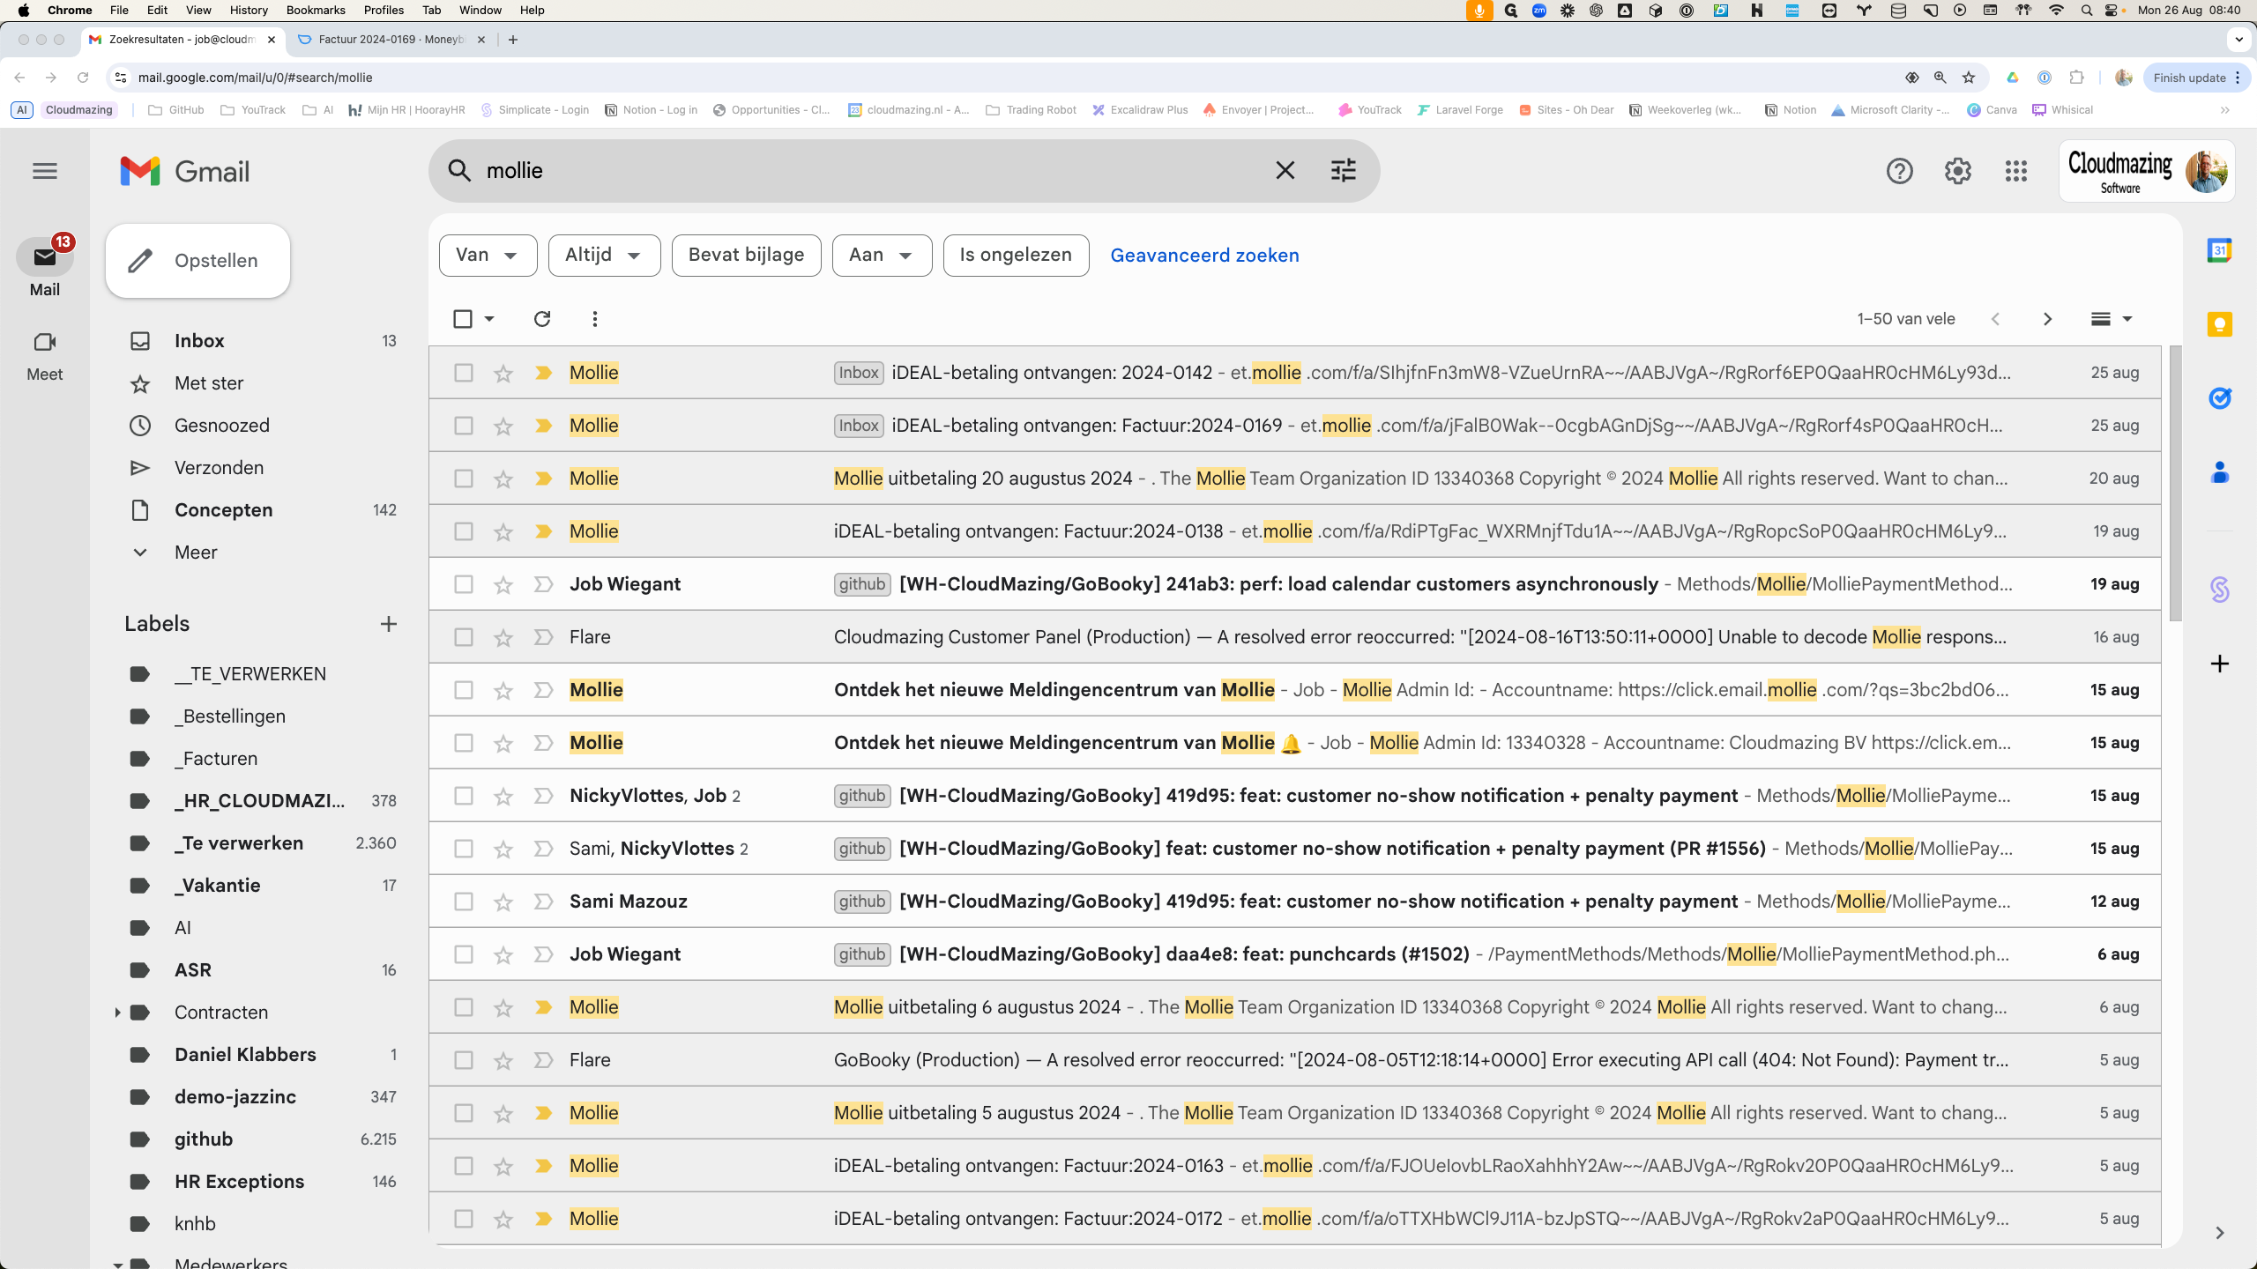Open the Google apps grid
Viewport: 2257px width, 1269px height.
tap(2015, 171)
